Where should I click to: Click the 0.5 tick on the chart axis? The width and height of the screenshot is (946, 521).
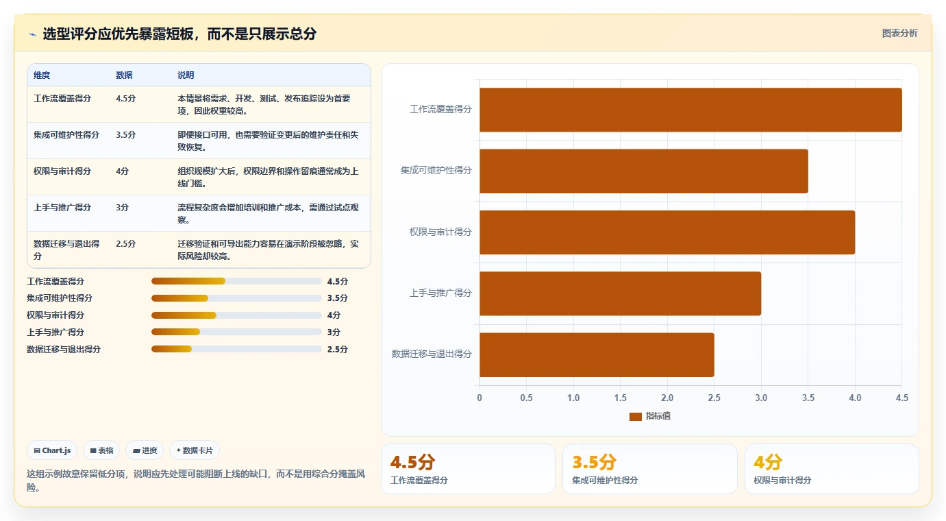pyautogui.click(x=526, y=398)
